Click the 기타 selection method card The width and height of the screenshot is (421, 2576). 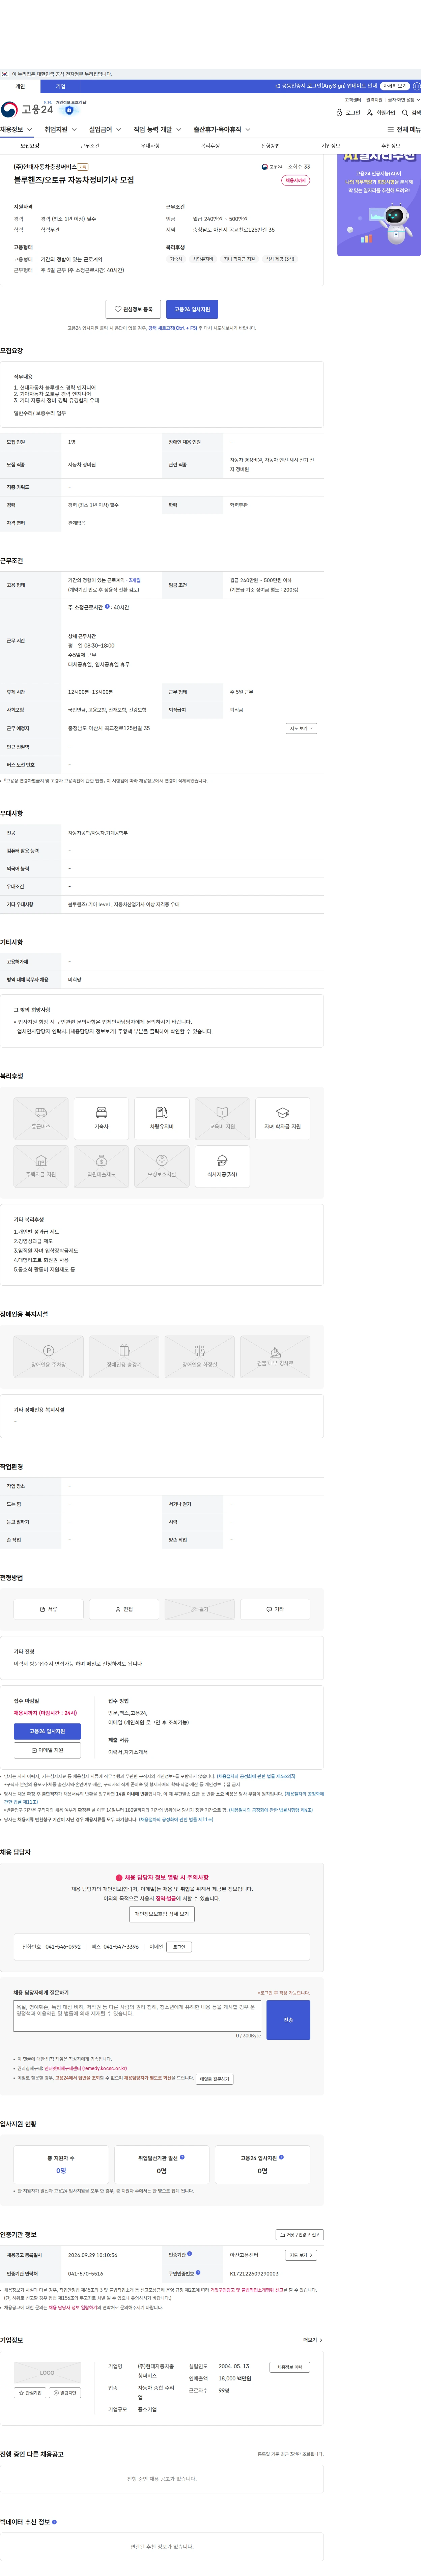click(x=275, y=1609)
